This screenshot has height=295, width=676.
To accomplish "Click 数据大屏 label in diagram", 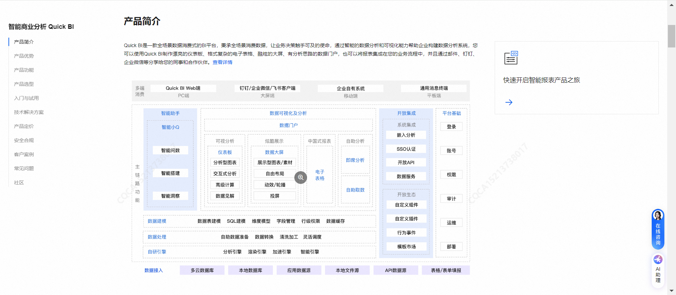I will click(274, 152).
